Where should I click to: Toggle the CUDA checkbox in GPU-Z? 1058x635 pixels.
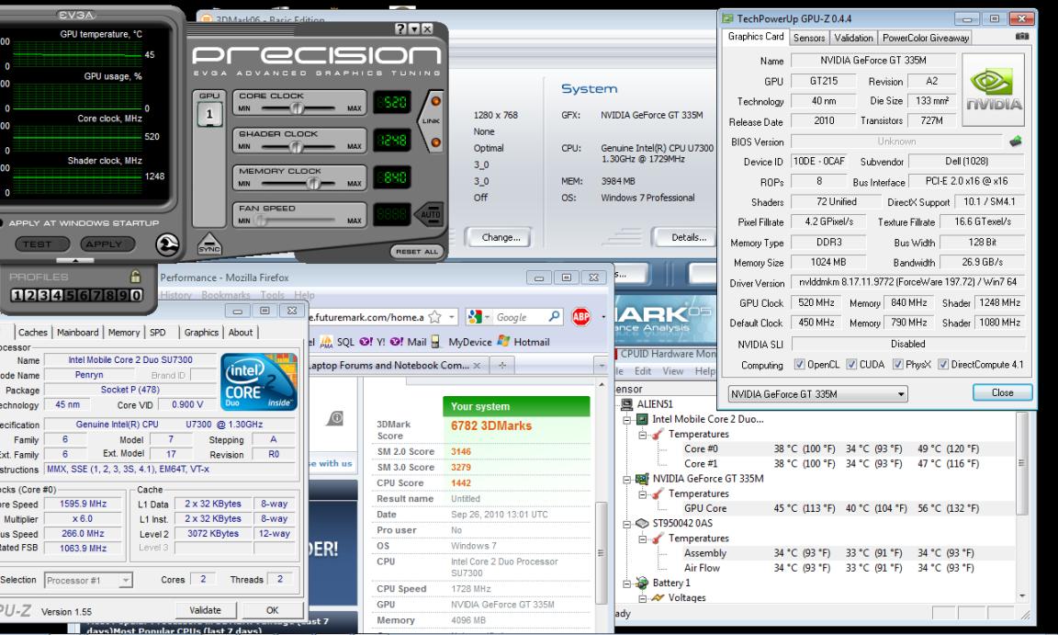tap(851, 365)
